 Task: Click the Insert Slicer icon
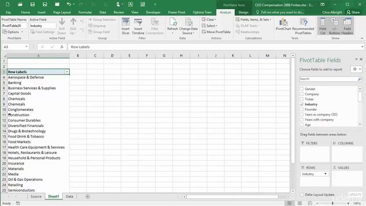click(x=126, y=26)
